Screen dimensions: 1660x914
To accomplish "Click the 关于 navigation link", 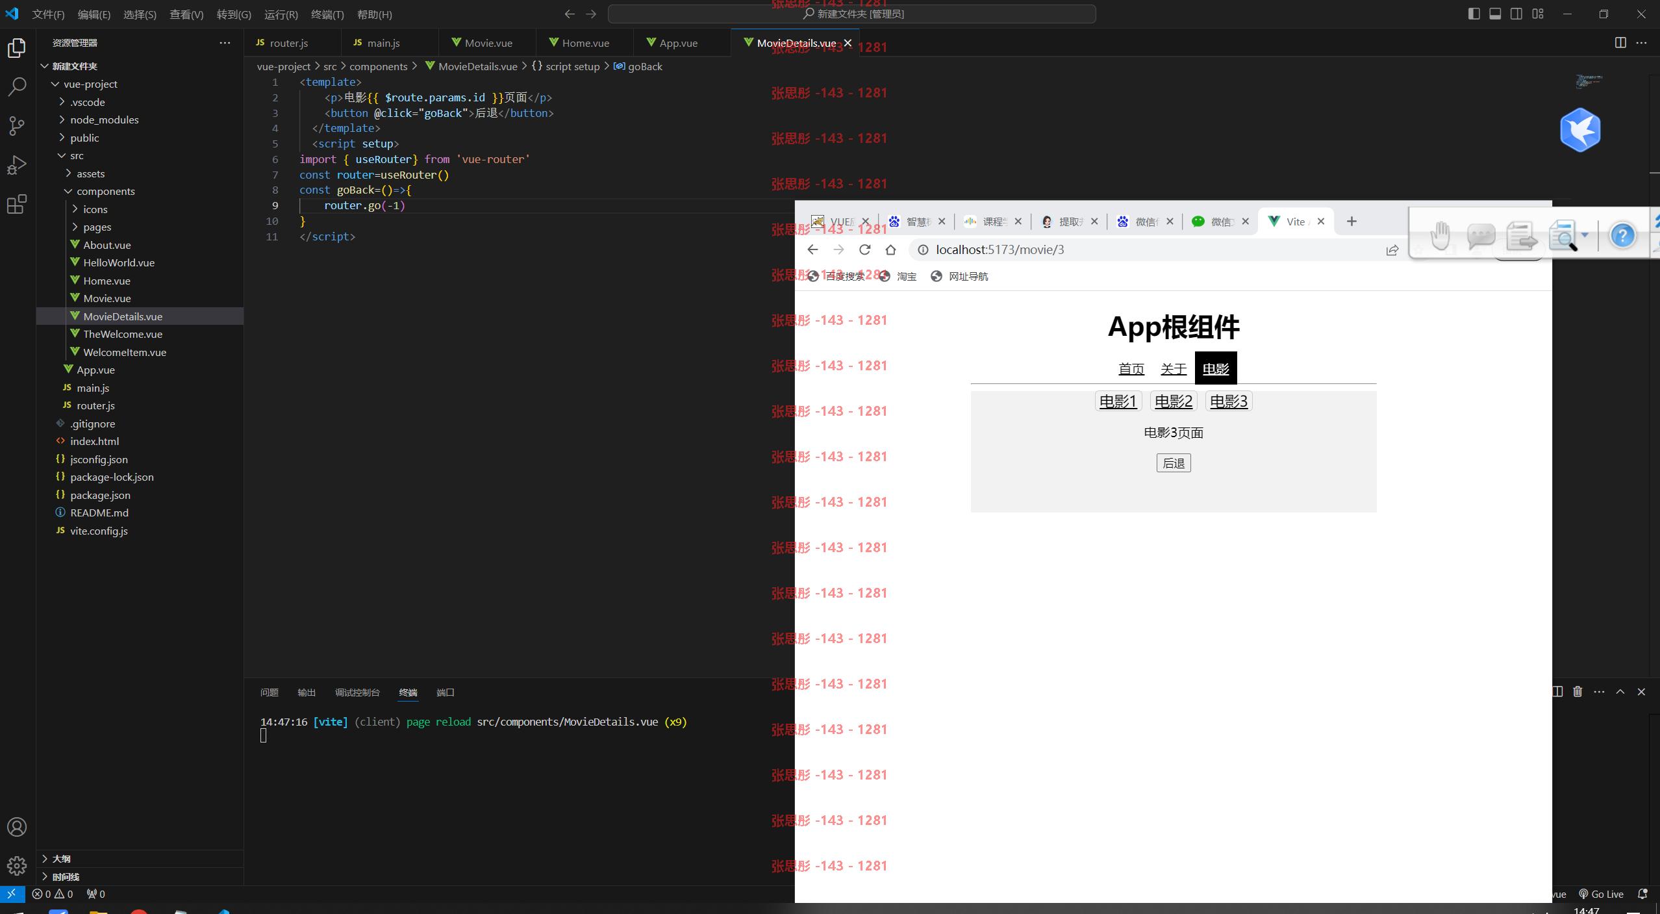I will (x=1174, y=369).
